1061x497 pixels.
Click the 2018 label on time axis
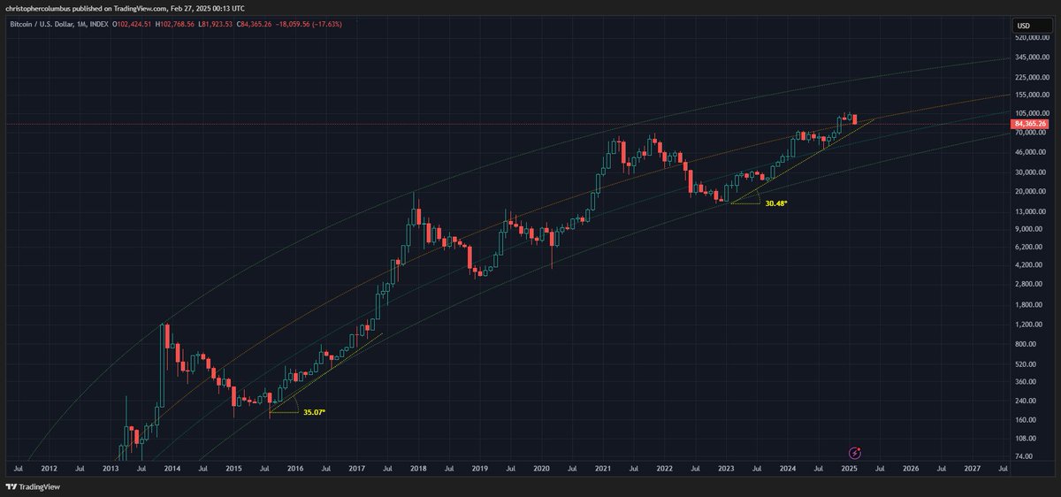(x=418, y=467)
